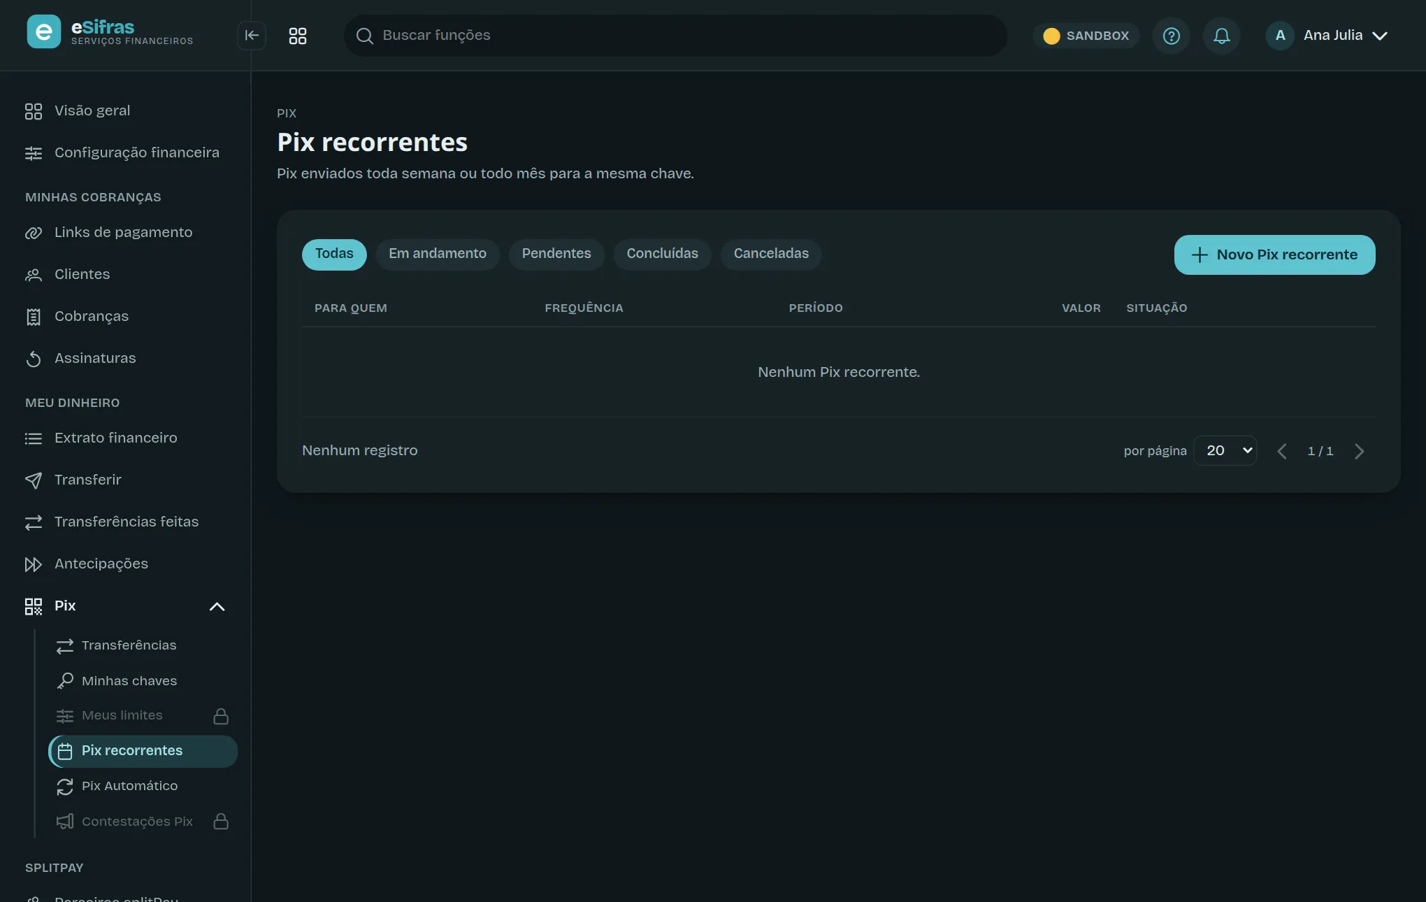Image resolution: width=1426 pixels, height=902 pixels.
Task: Go to next page arrow
Action: 1360,451
